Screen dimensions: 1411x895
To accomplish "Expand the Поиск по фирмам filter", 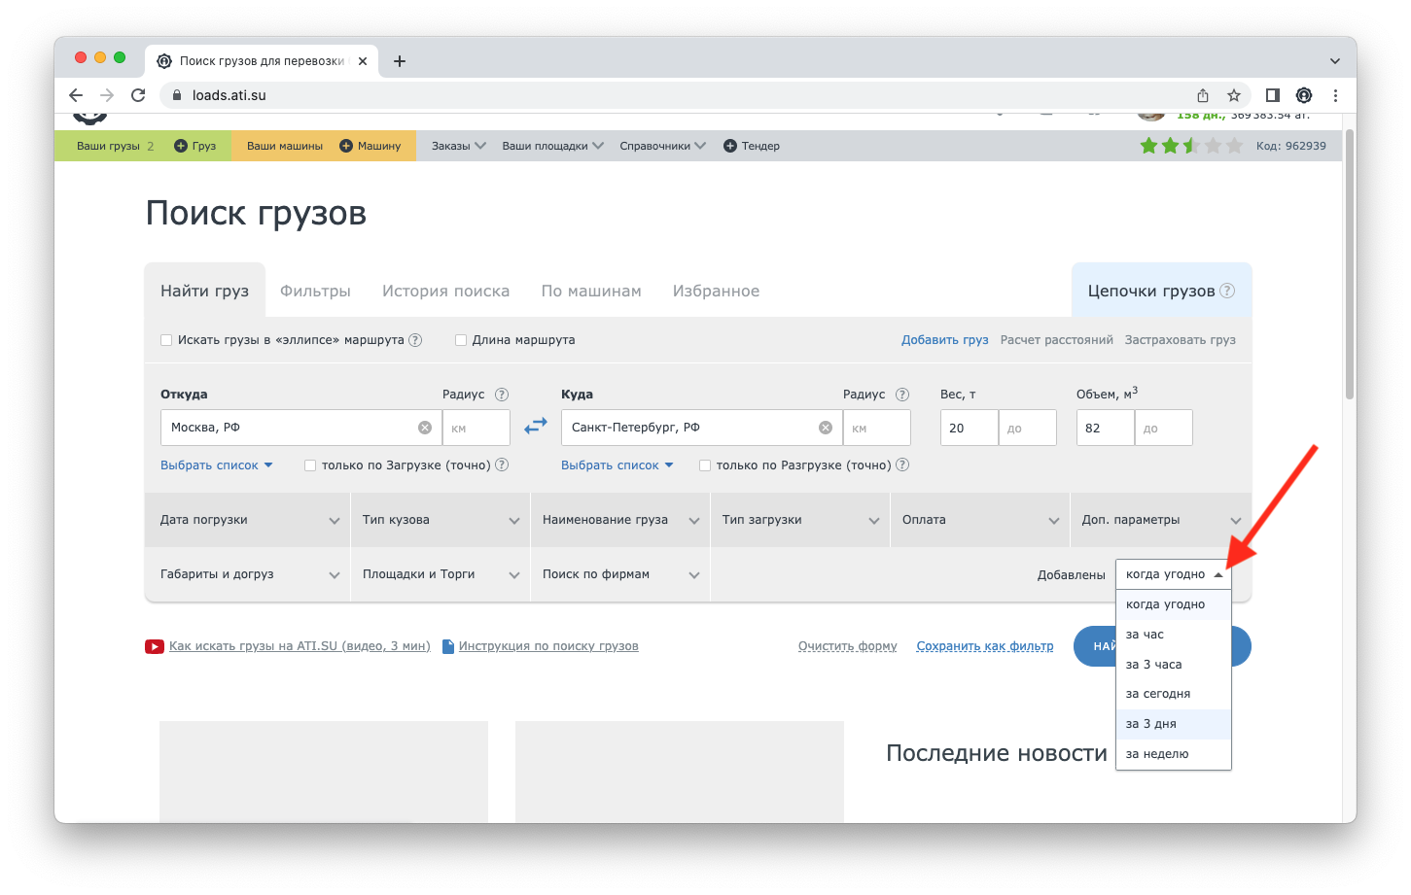I will [620, 574].
